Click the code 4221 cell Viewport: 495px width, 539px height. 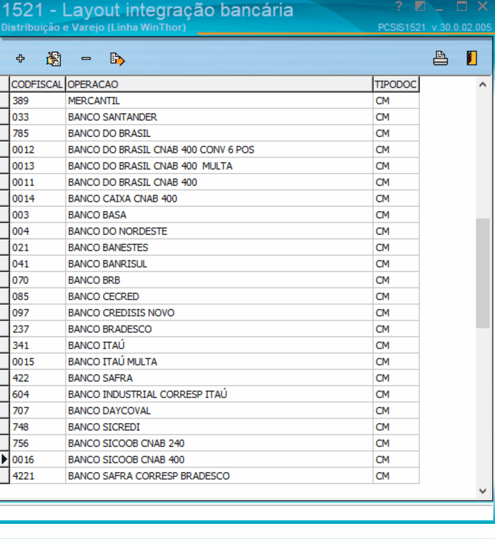37,476
